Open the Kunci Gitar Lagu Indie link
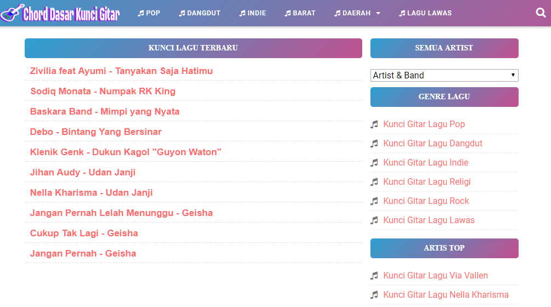551x307 pixels. pos(426,163)
